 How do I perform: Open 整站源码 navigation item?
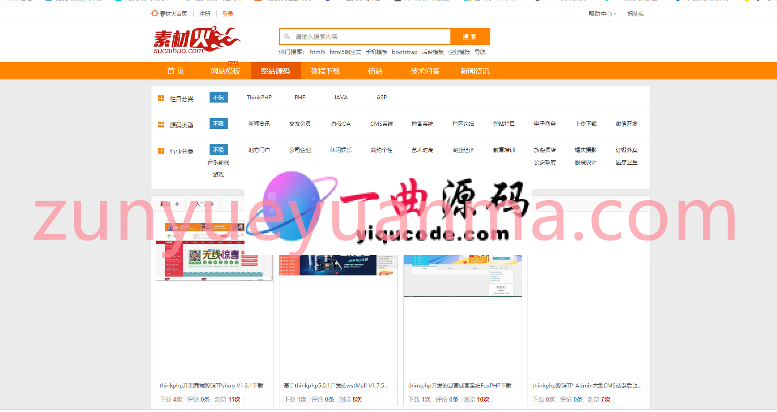tap(275, 71)
